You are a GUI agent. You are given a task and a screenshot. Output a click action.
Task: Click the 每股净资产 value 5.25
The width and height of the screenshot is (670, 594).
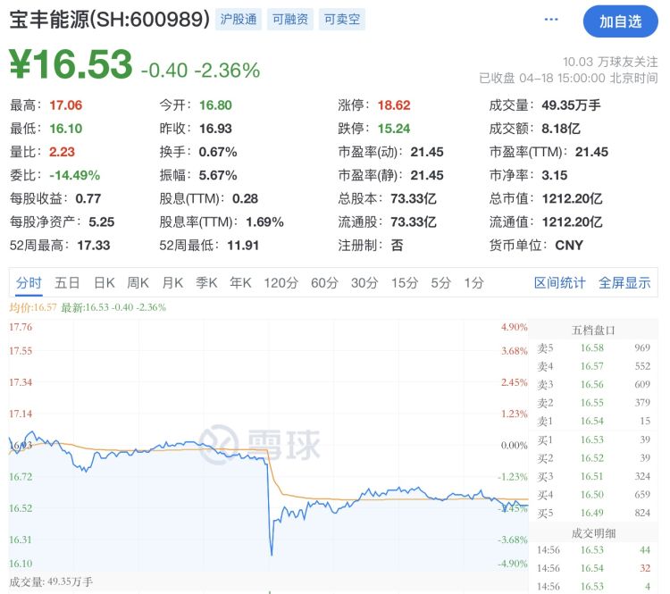click(x=102, y=222)
